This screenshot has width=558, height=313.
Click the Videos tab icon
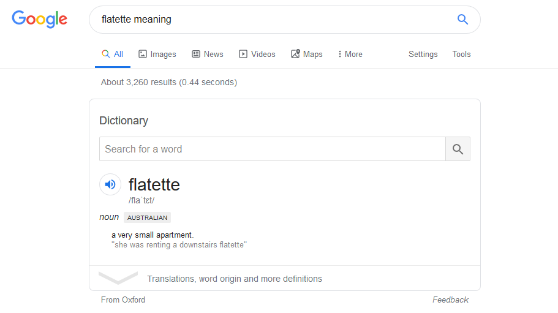(x=243, y=54)
